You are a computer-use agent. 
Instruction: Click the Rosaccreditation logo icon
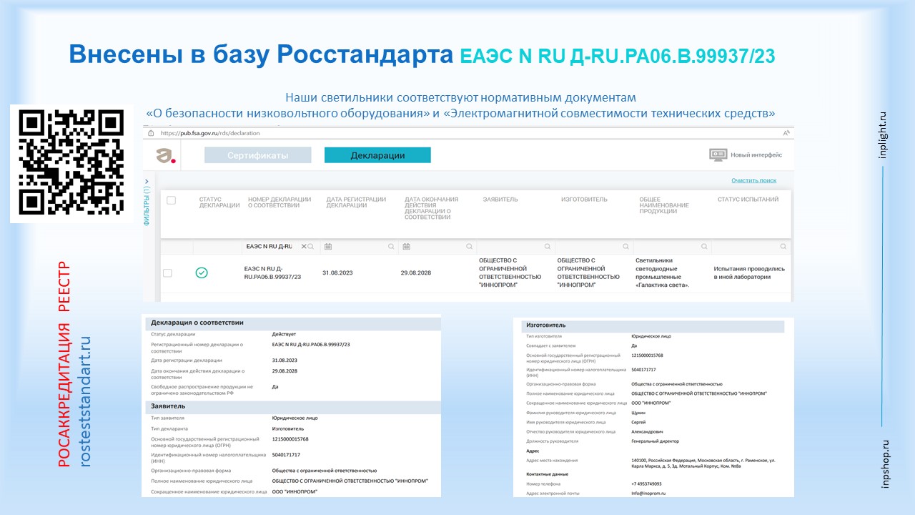pos(166,155)
